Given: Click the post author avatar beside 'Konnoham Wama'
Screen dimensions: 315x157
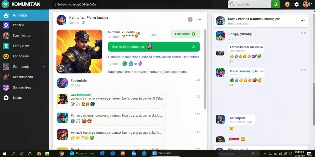Looking at the screenshot, I should tap(62, 20).
